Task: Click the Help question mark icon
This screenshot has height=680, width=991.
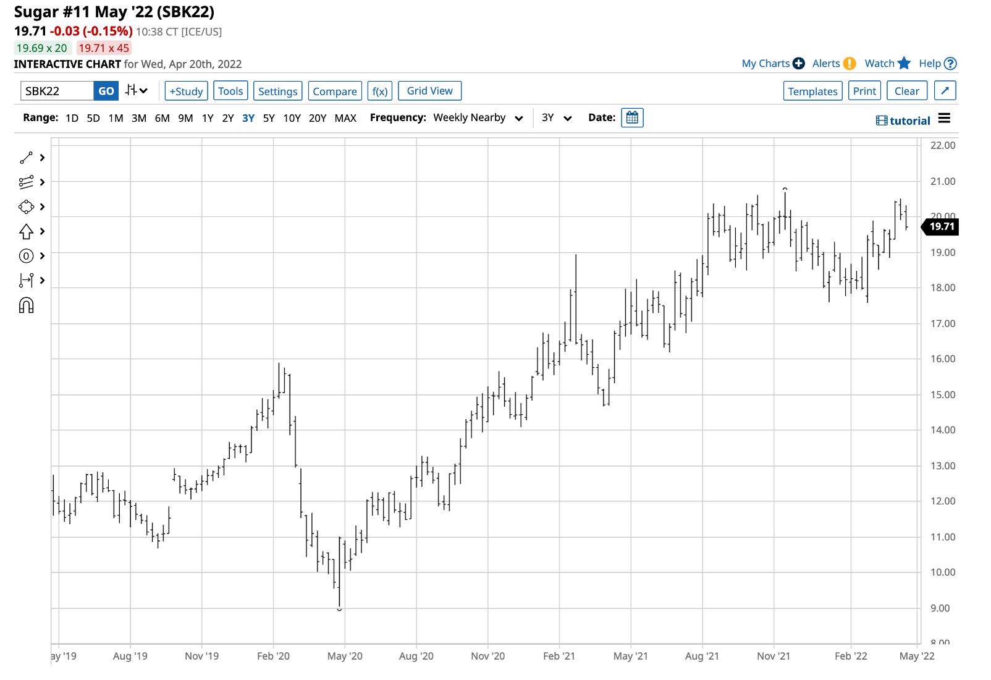Action: (950, 63)
